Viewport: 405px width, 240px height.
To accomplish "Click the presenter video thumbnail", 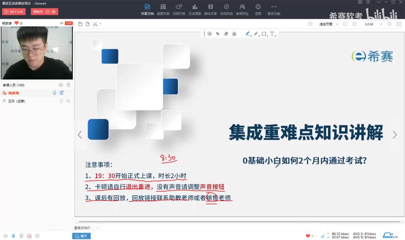I will [x=37, y=53].
